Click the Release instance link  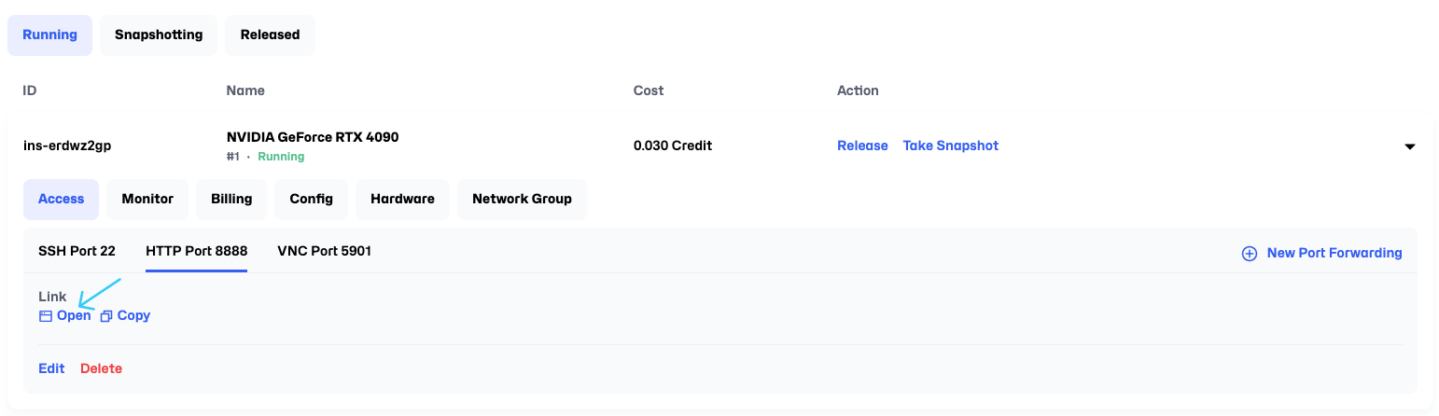862,146
